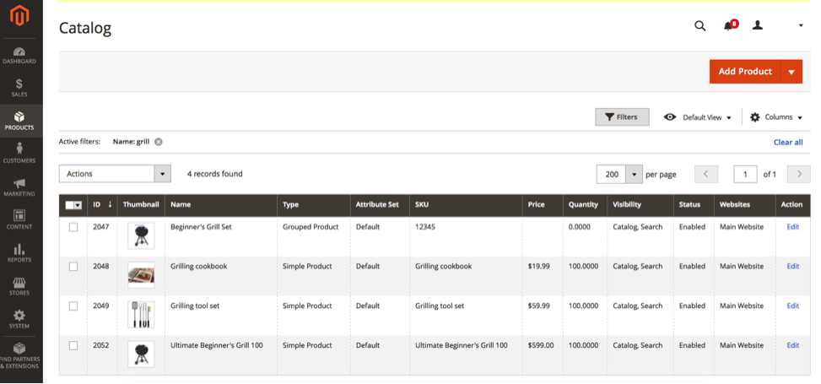
Task: Click the Clear all link
Action: [x=788, y=142]
